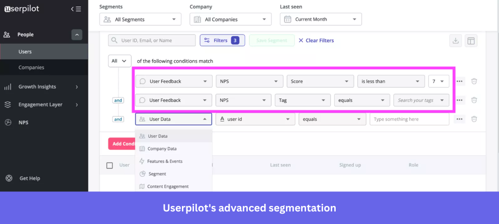Delete the NPS Score condition row
The width and height of the screenshot is (499, 224).
474,81
